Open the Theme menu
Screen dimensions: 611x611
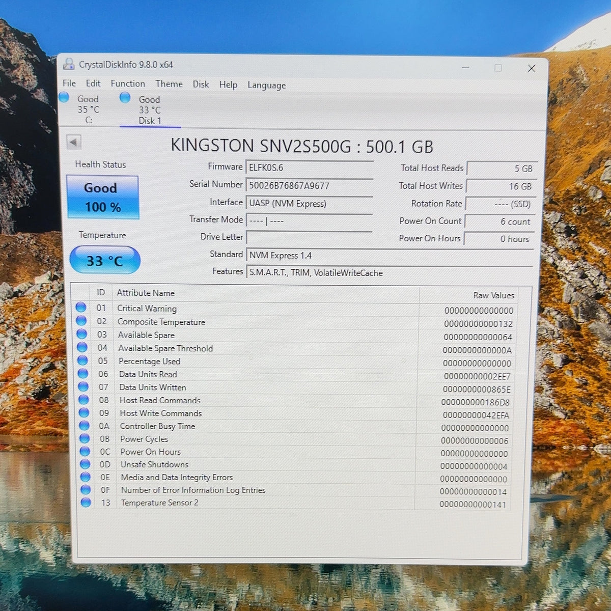click(x=169, y=84)
